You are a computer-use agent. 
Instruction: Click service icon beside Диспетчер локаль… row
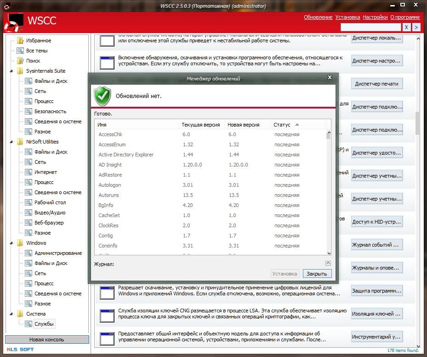[107, 40]
